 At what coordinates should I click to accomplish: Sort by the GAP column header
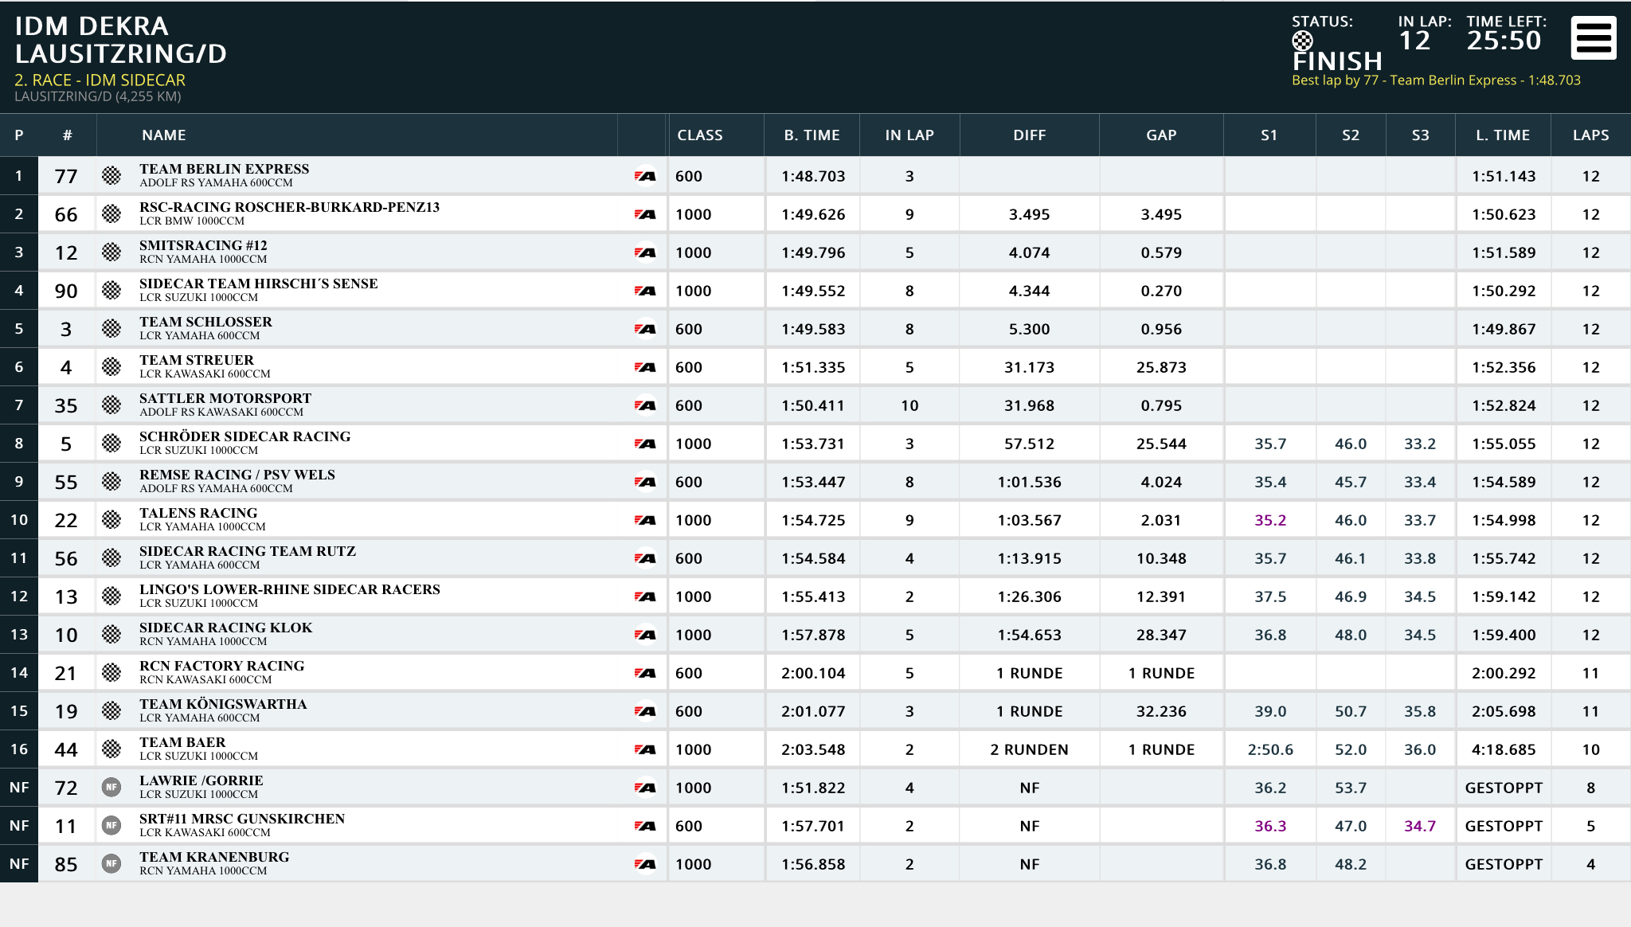(x=1161, y=135)
